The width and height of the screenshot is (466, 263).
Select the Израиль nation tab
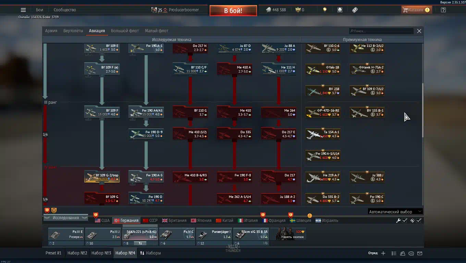[327, 221]
